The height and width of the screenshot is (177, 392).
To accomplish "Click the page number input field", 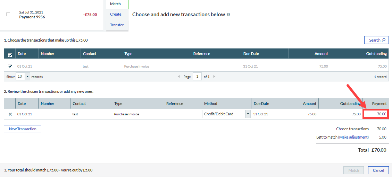I will tap(197, 77).
